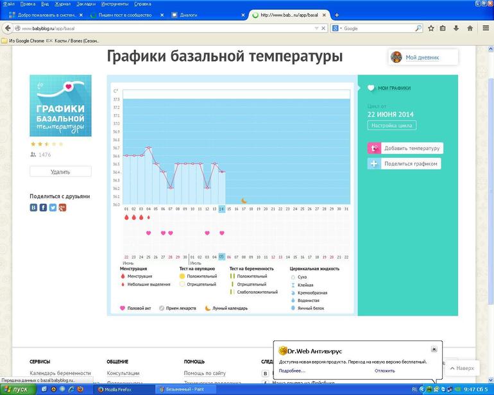Open the Правка menu
Image resolution: width=494 pixels, height=395 pixels.
[x=28, y=4]
